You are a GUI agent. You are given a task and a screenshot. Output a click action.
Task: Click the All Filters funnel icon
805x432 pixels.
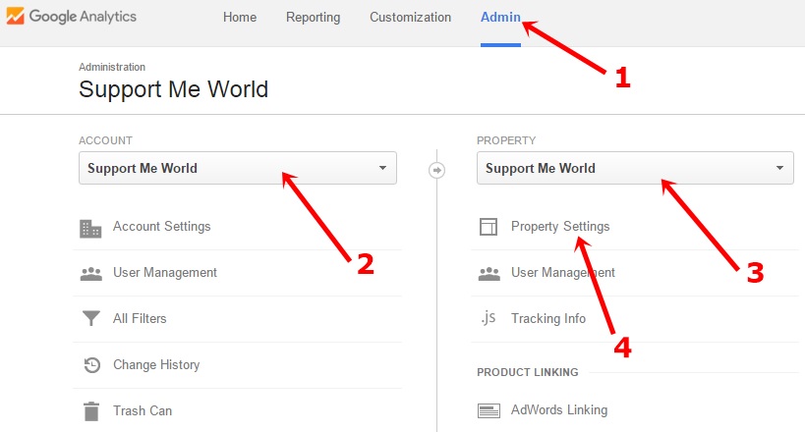90,318
